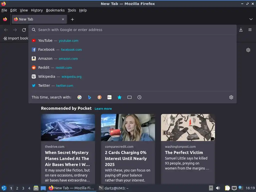This screenshot has width=256, height=192.
Task: Reload the current page
Action: tap(24, 30)
